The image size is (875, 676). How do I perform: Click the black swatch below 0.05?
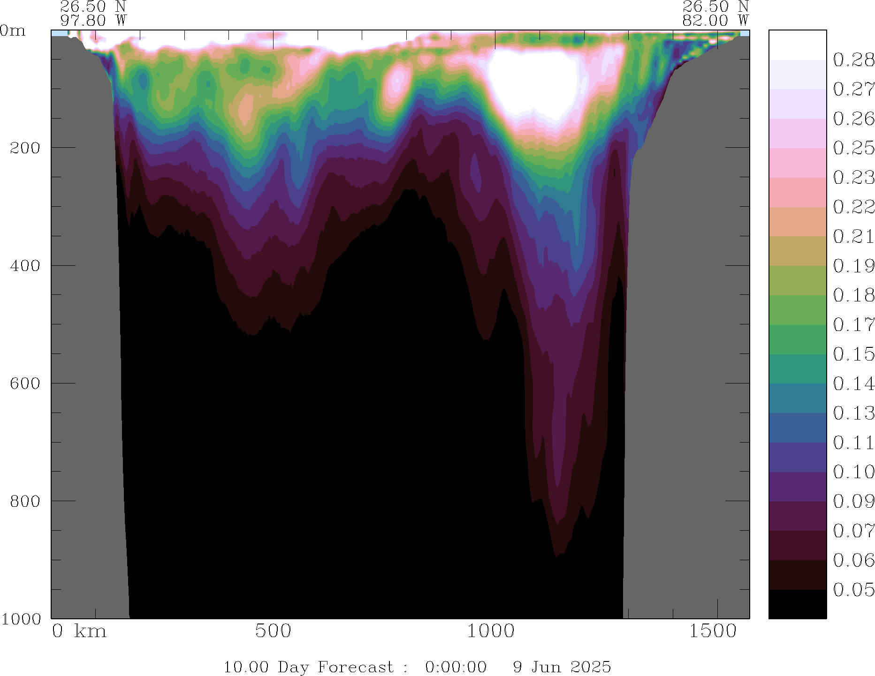click(797, 604)
